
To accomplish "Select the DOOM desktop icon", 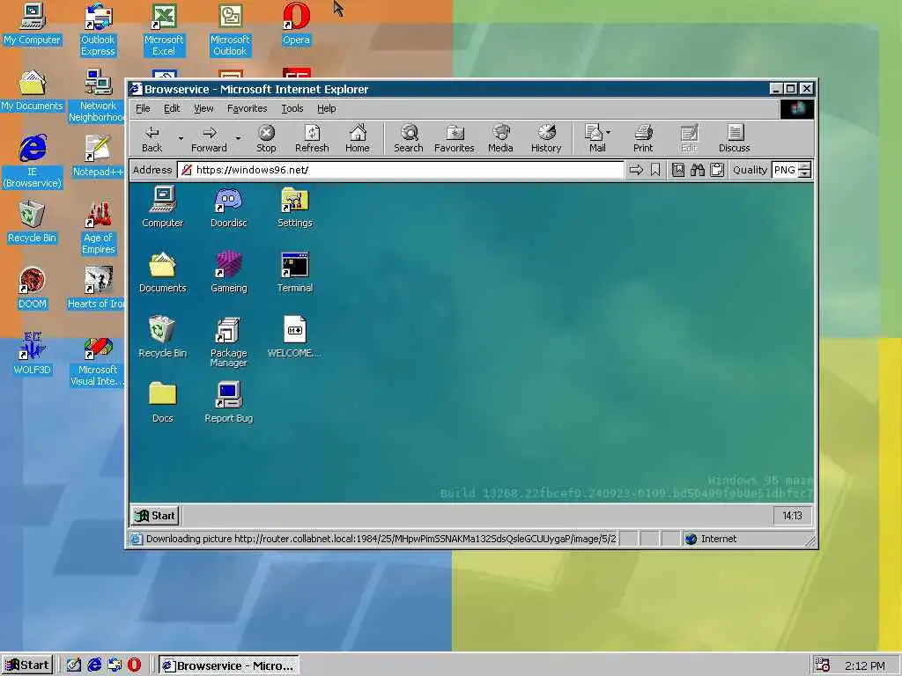I will [x=33, y=289].
